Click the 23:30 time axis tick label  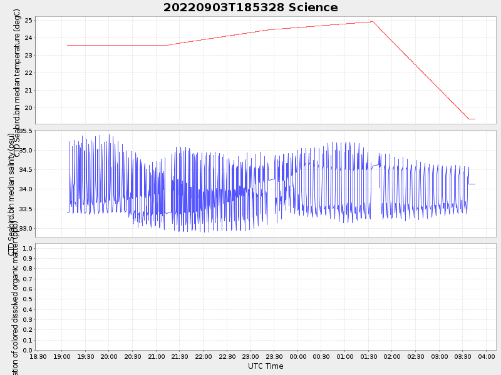coord(274,356)
